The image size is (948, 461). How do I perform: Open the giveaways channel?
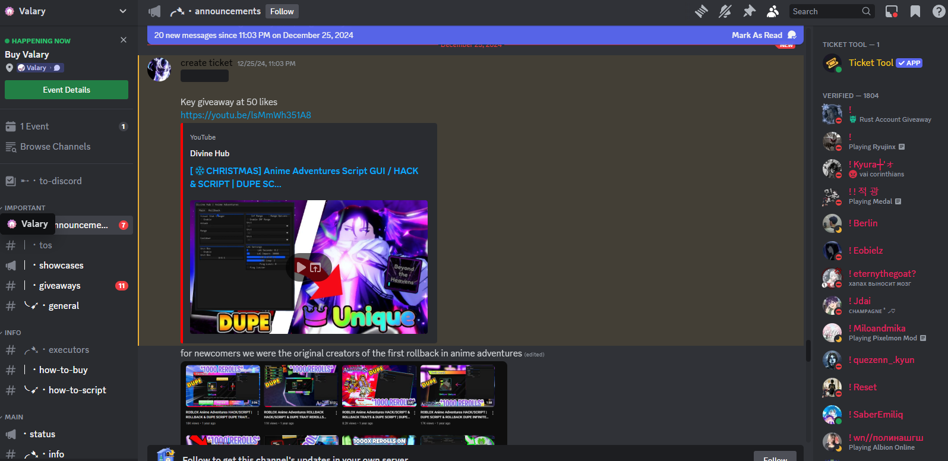67,286
